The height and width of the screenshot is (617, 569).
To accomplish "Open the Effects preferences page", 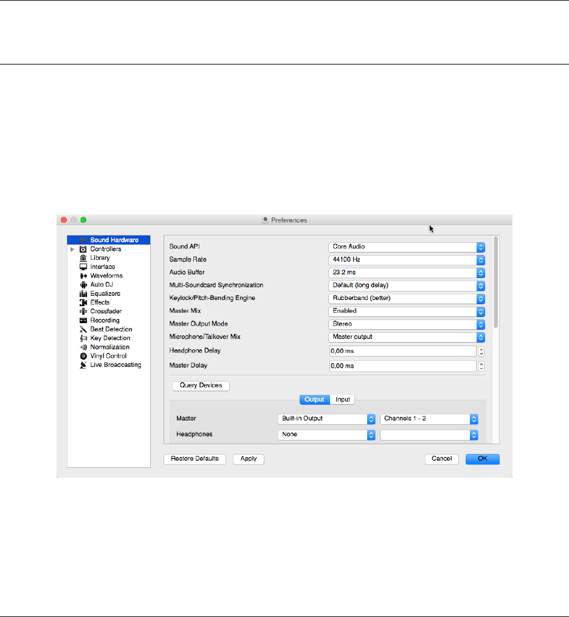I will [100, 302].
